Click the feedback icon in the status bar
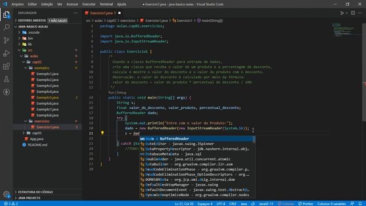This screenshot has height=206, width=366. [x=352, y=204]
